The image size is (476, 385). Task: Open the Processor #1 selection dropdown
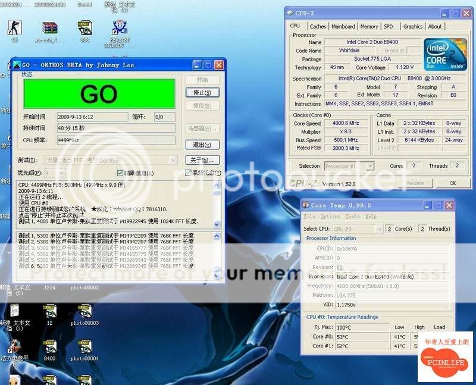pyautogui.click(x=369, y=166)
